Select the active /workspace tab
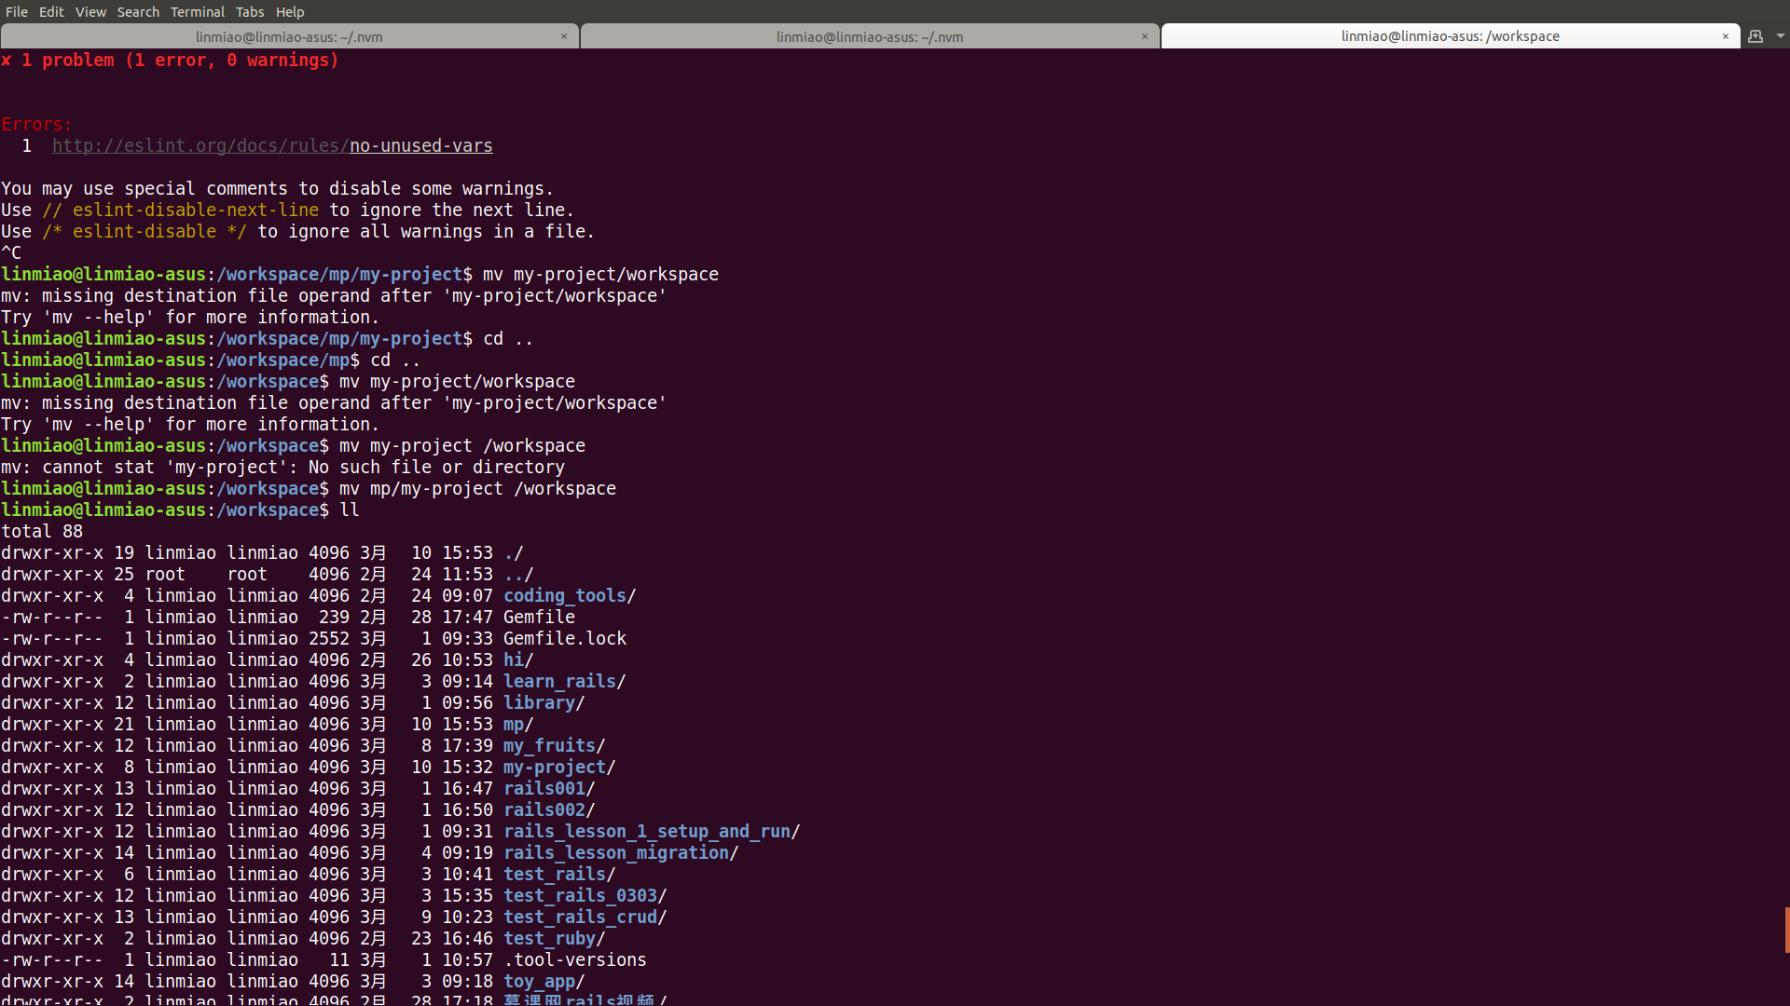The image size is (1790, 1006). (x=1450, y=36)
